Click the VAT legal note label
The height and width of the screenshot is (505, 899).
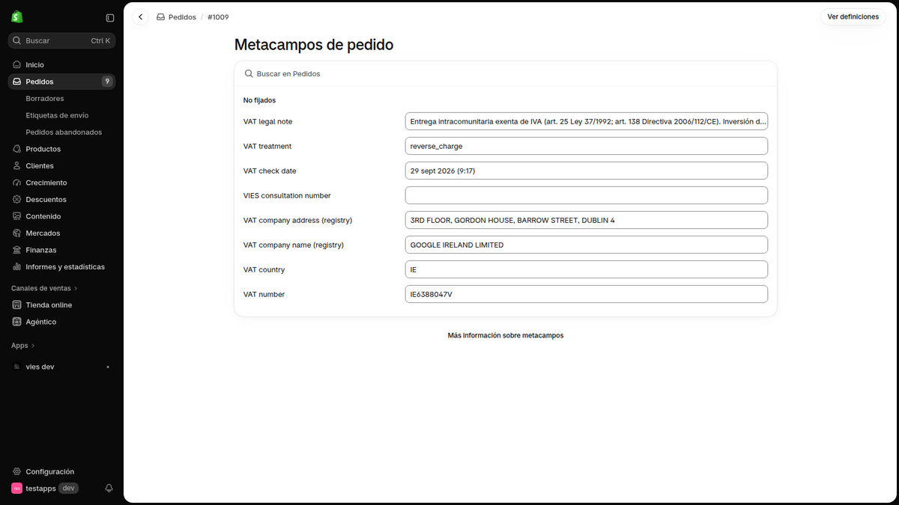click(267, 121)
